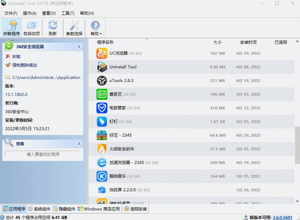Open the 文件(F) menu

pos(11,13)
